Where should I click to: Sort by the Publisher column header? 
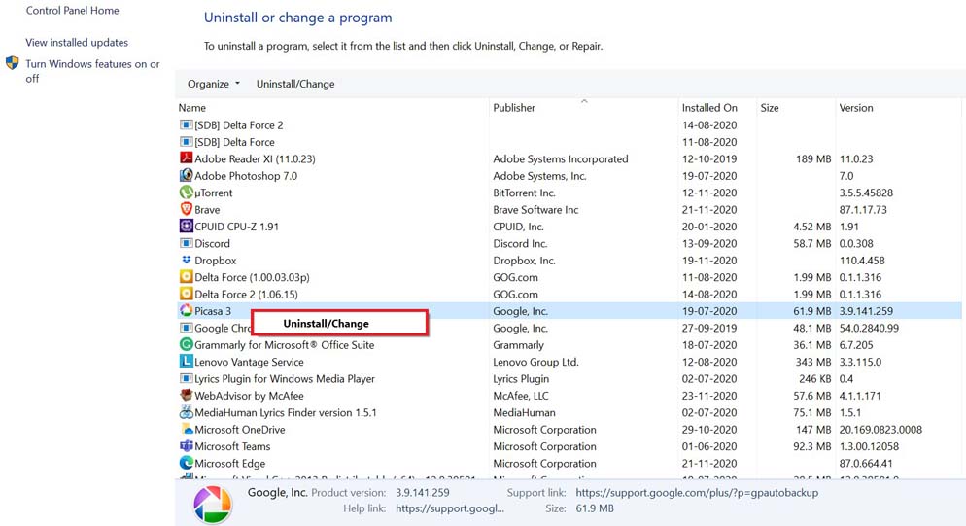coord(514,107)
